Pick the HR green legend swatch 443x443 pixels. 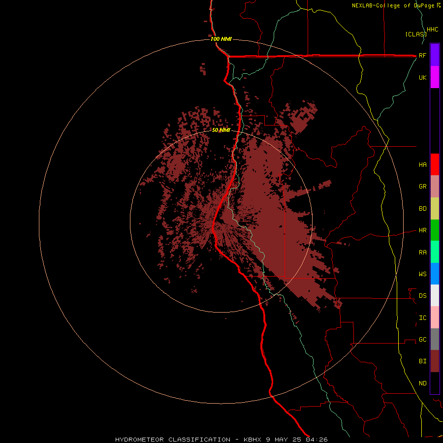435,230
